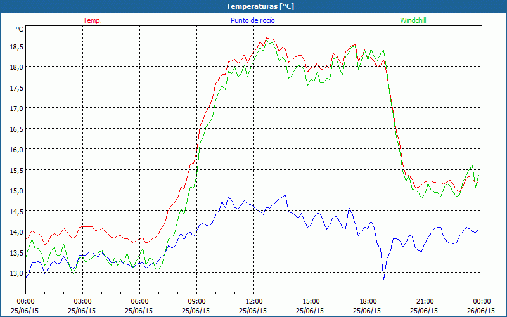Click the blue dew point minimum near 19:00
Image resolution: width=507 pixels, height=317 pixels.
tap(384, 279)
